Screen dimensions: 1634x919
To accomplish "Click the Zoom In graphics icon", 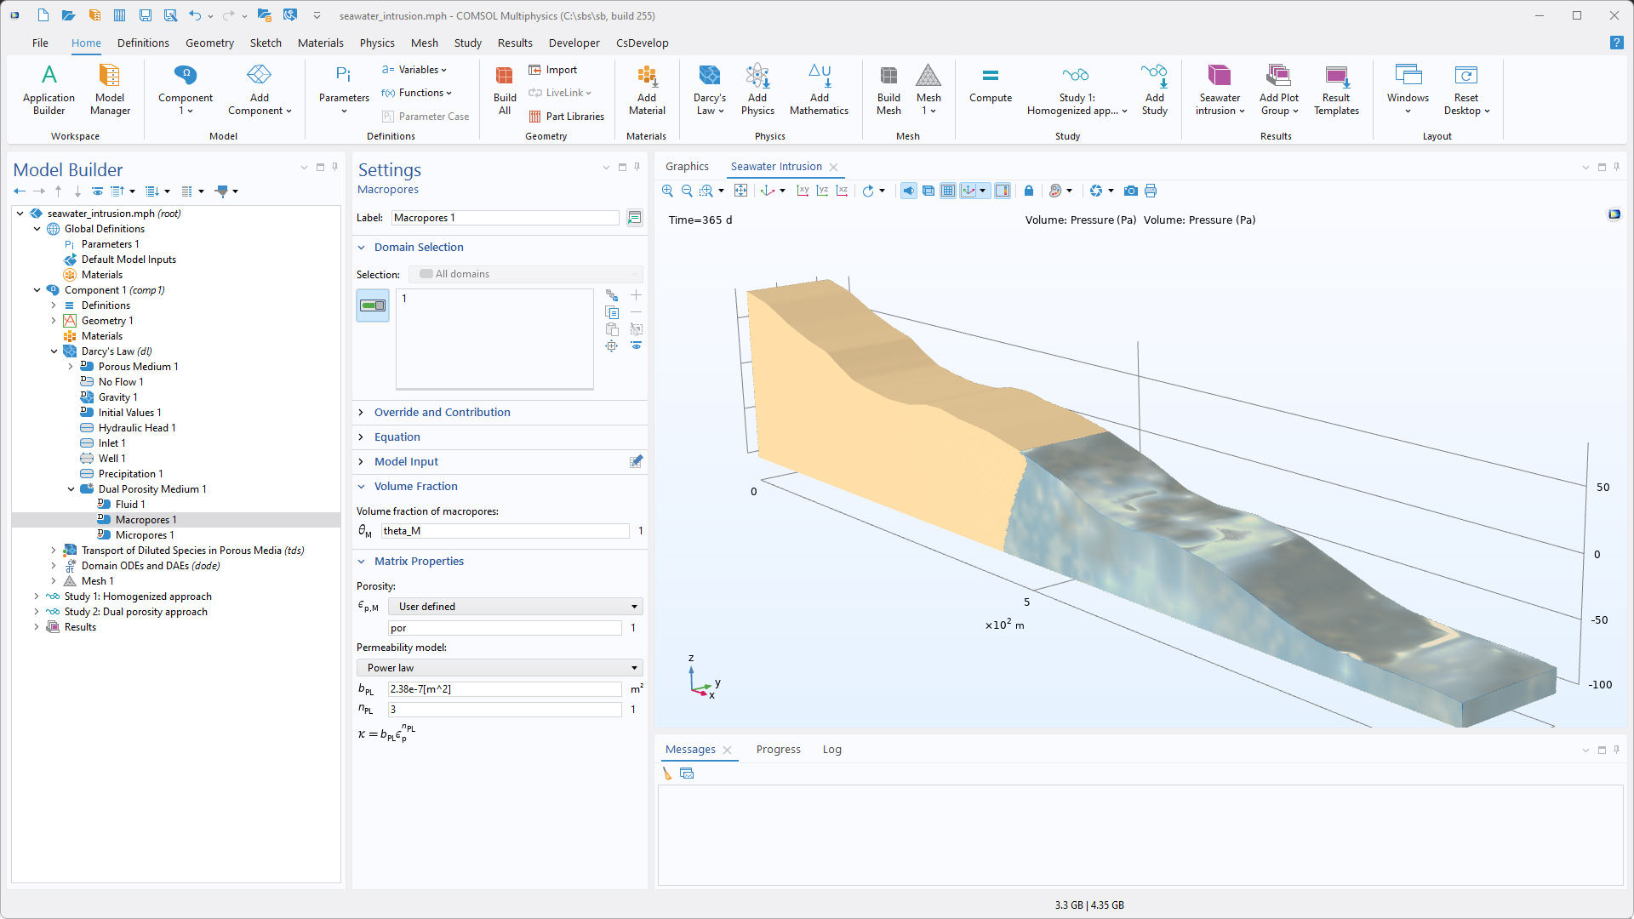I will coord(667,191).
